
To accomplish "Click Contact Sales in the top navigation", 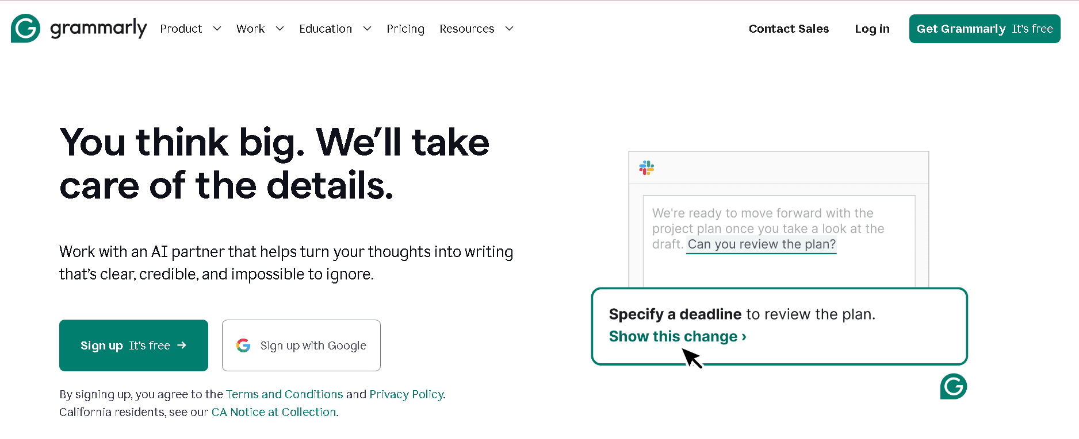I will pyautogui.click(x=789, y=29).
